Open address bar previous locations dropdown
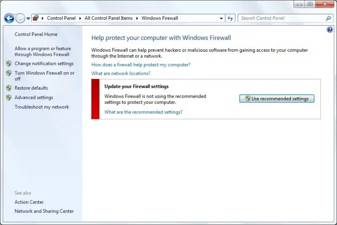This screenshot has width=337, height=225. (x=221, y=19)
